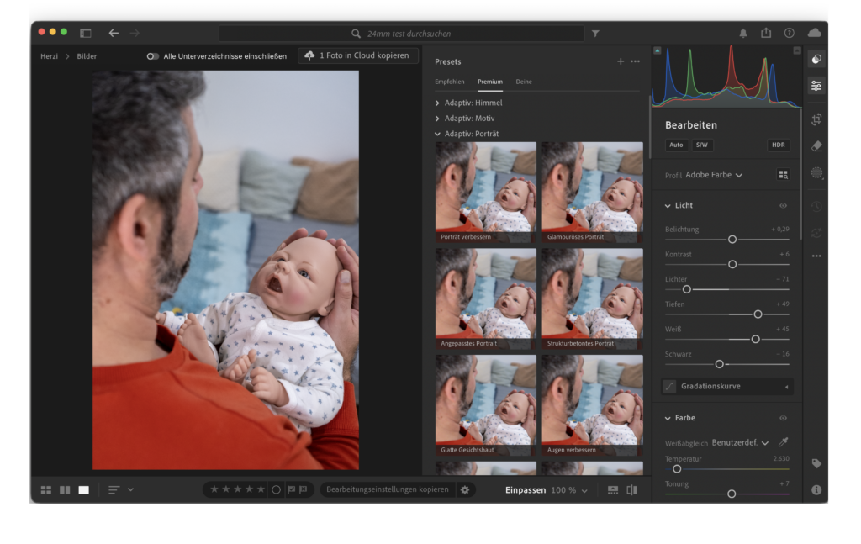Switch to the Deine presets tab

(524, 82)
